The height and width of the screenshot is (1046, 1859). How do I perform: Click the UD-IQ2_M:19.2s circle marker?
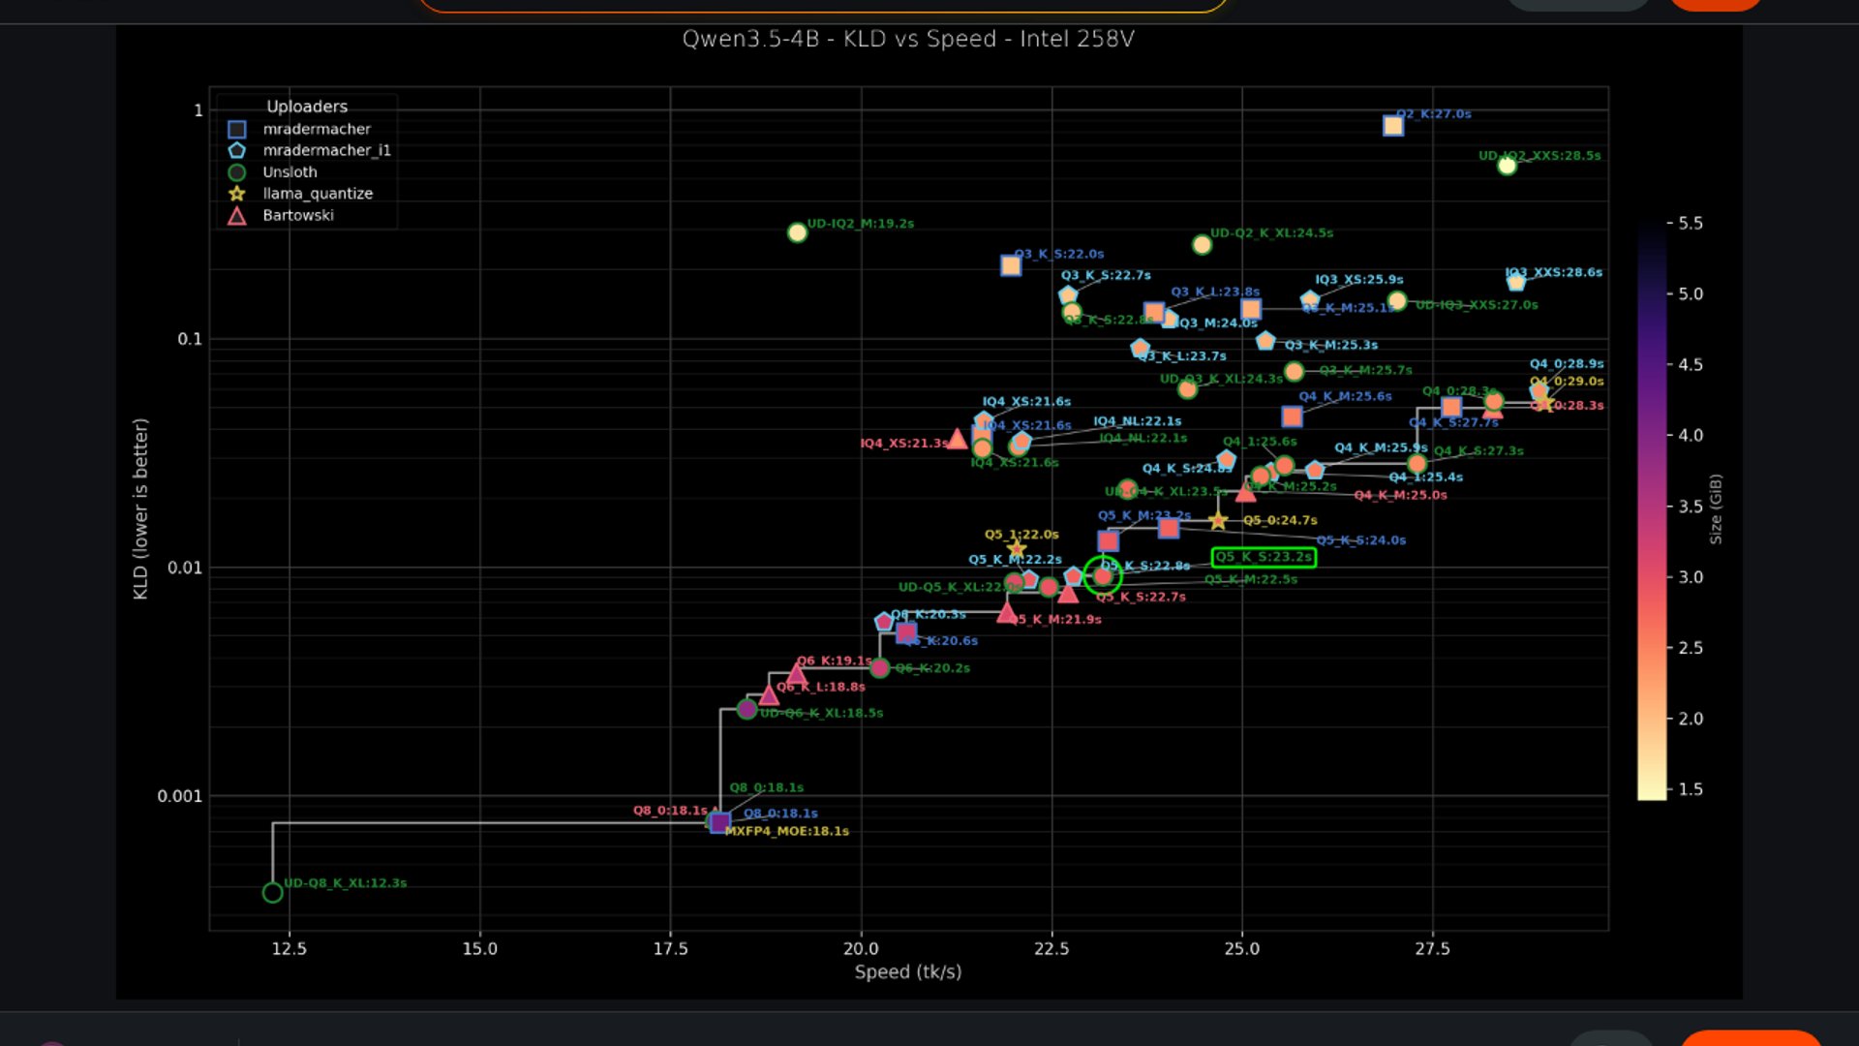coord(797,232)
